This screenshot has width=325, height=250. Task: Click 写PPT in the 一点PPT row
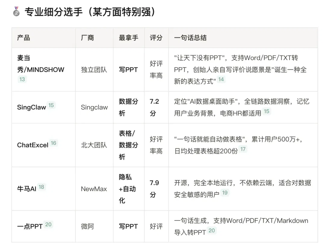[x=128, y=226]
